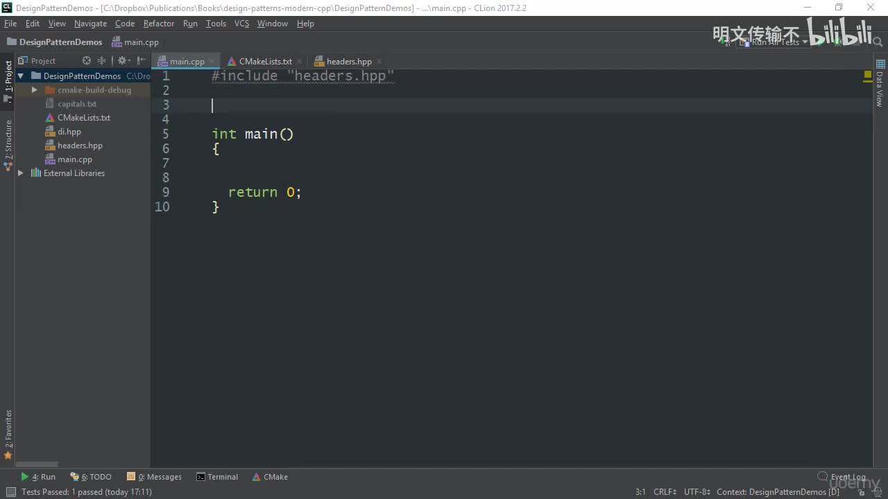Viewport: 888px width, 499px height.
Task: Select capitals.txt in the project tree
Action: point(77,104)
